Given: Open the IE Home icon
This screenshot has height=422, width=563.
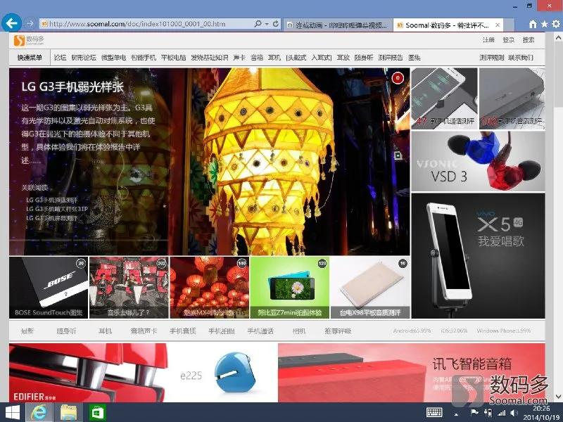Looking at the screenshot, I should (533, 24).
